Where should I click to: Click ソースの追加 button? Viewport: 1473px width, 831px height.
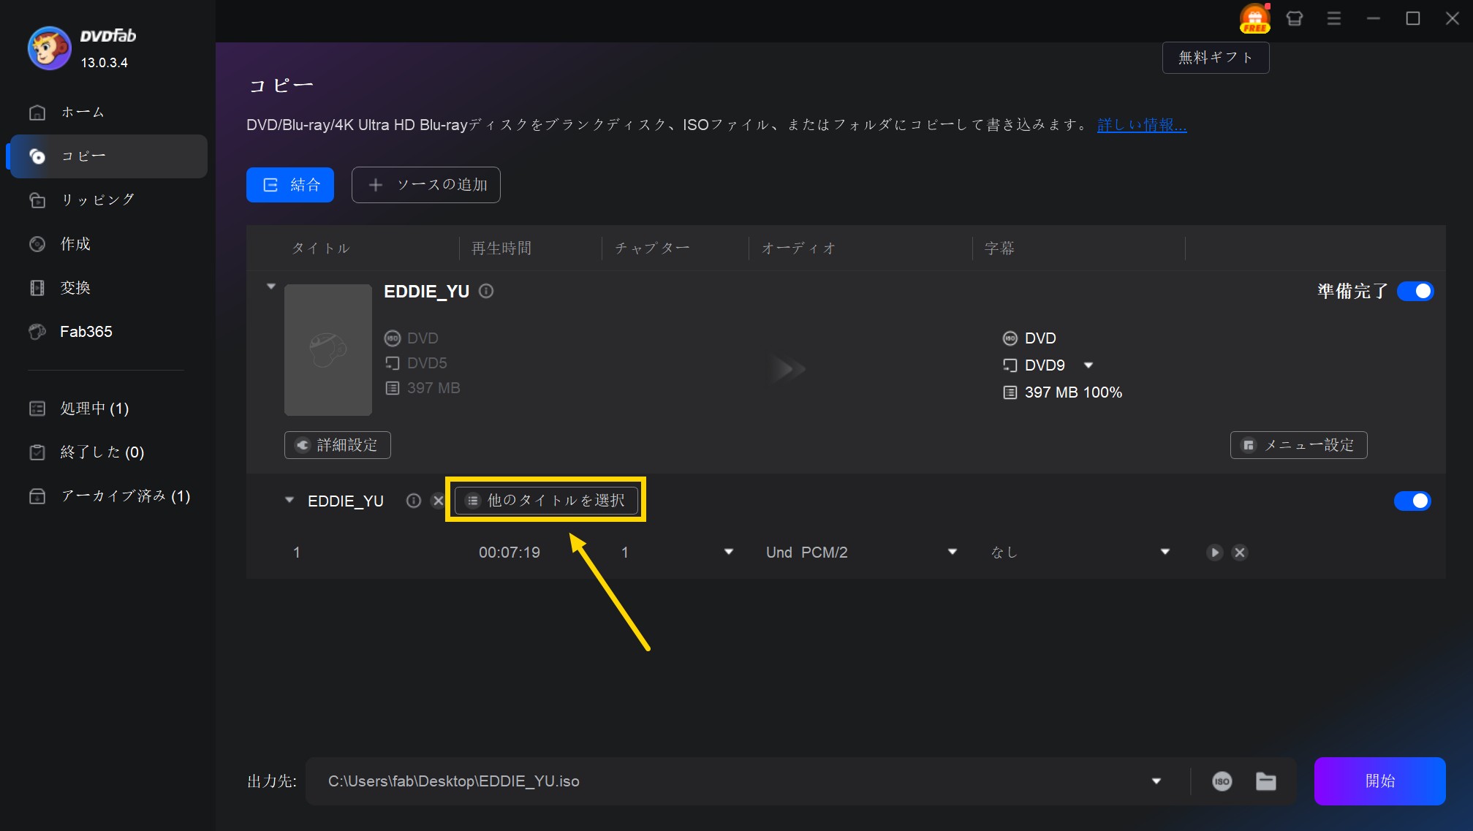coord(426,185)
